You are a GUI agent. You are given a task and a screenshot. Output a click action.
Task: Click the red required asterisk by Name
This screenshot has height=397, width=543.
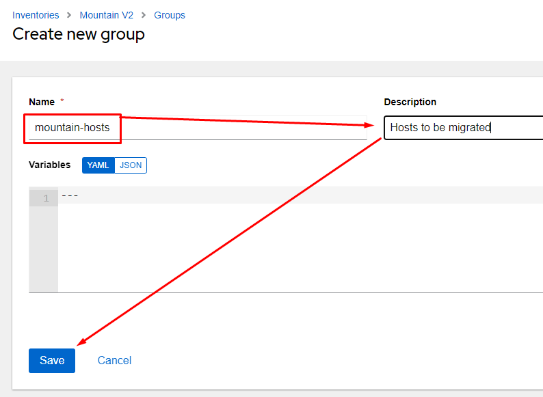62,100
